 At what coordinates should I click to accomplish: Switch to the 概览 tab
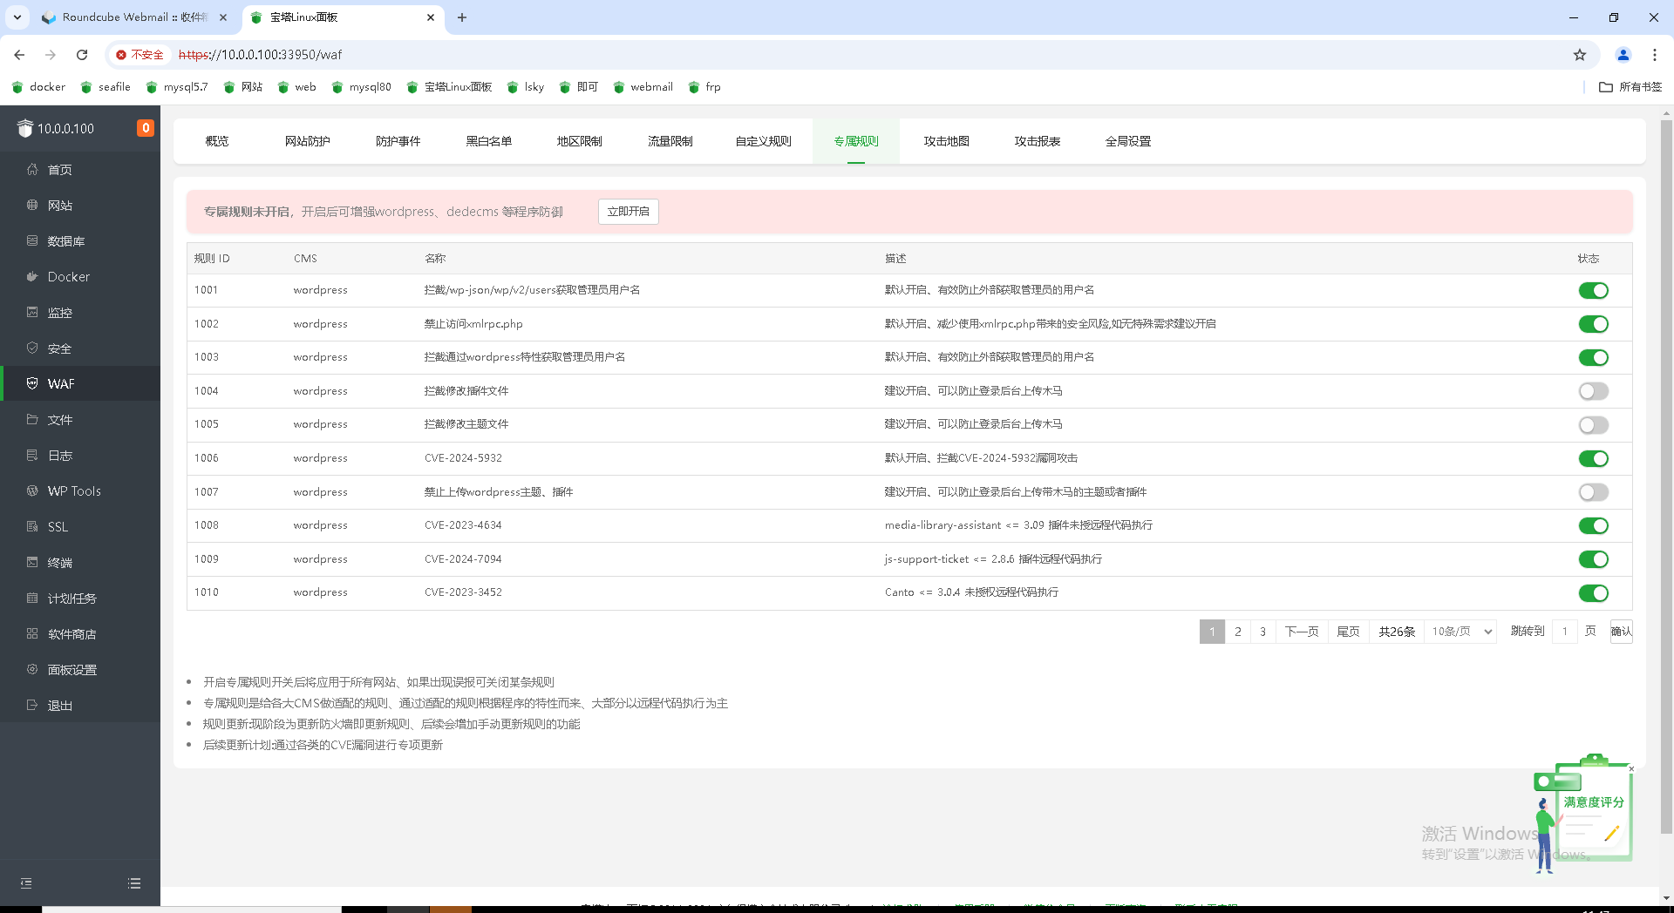pyautogui.click(x=217, y=141)
